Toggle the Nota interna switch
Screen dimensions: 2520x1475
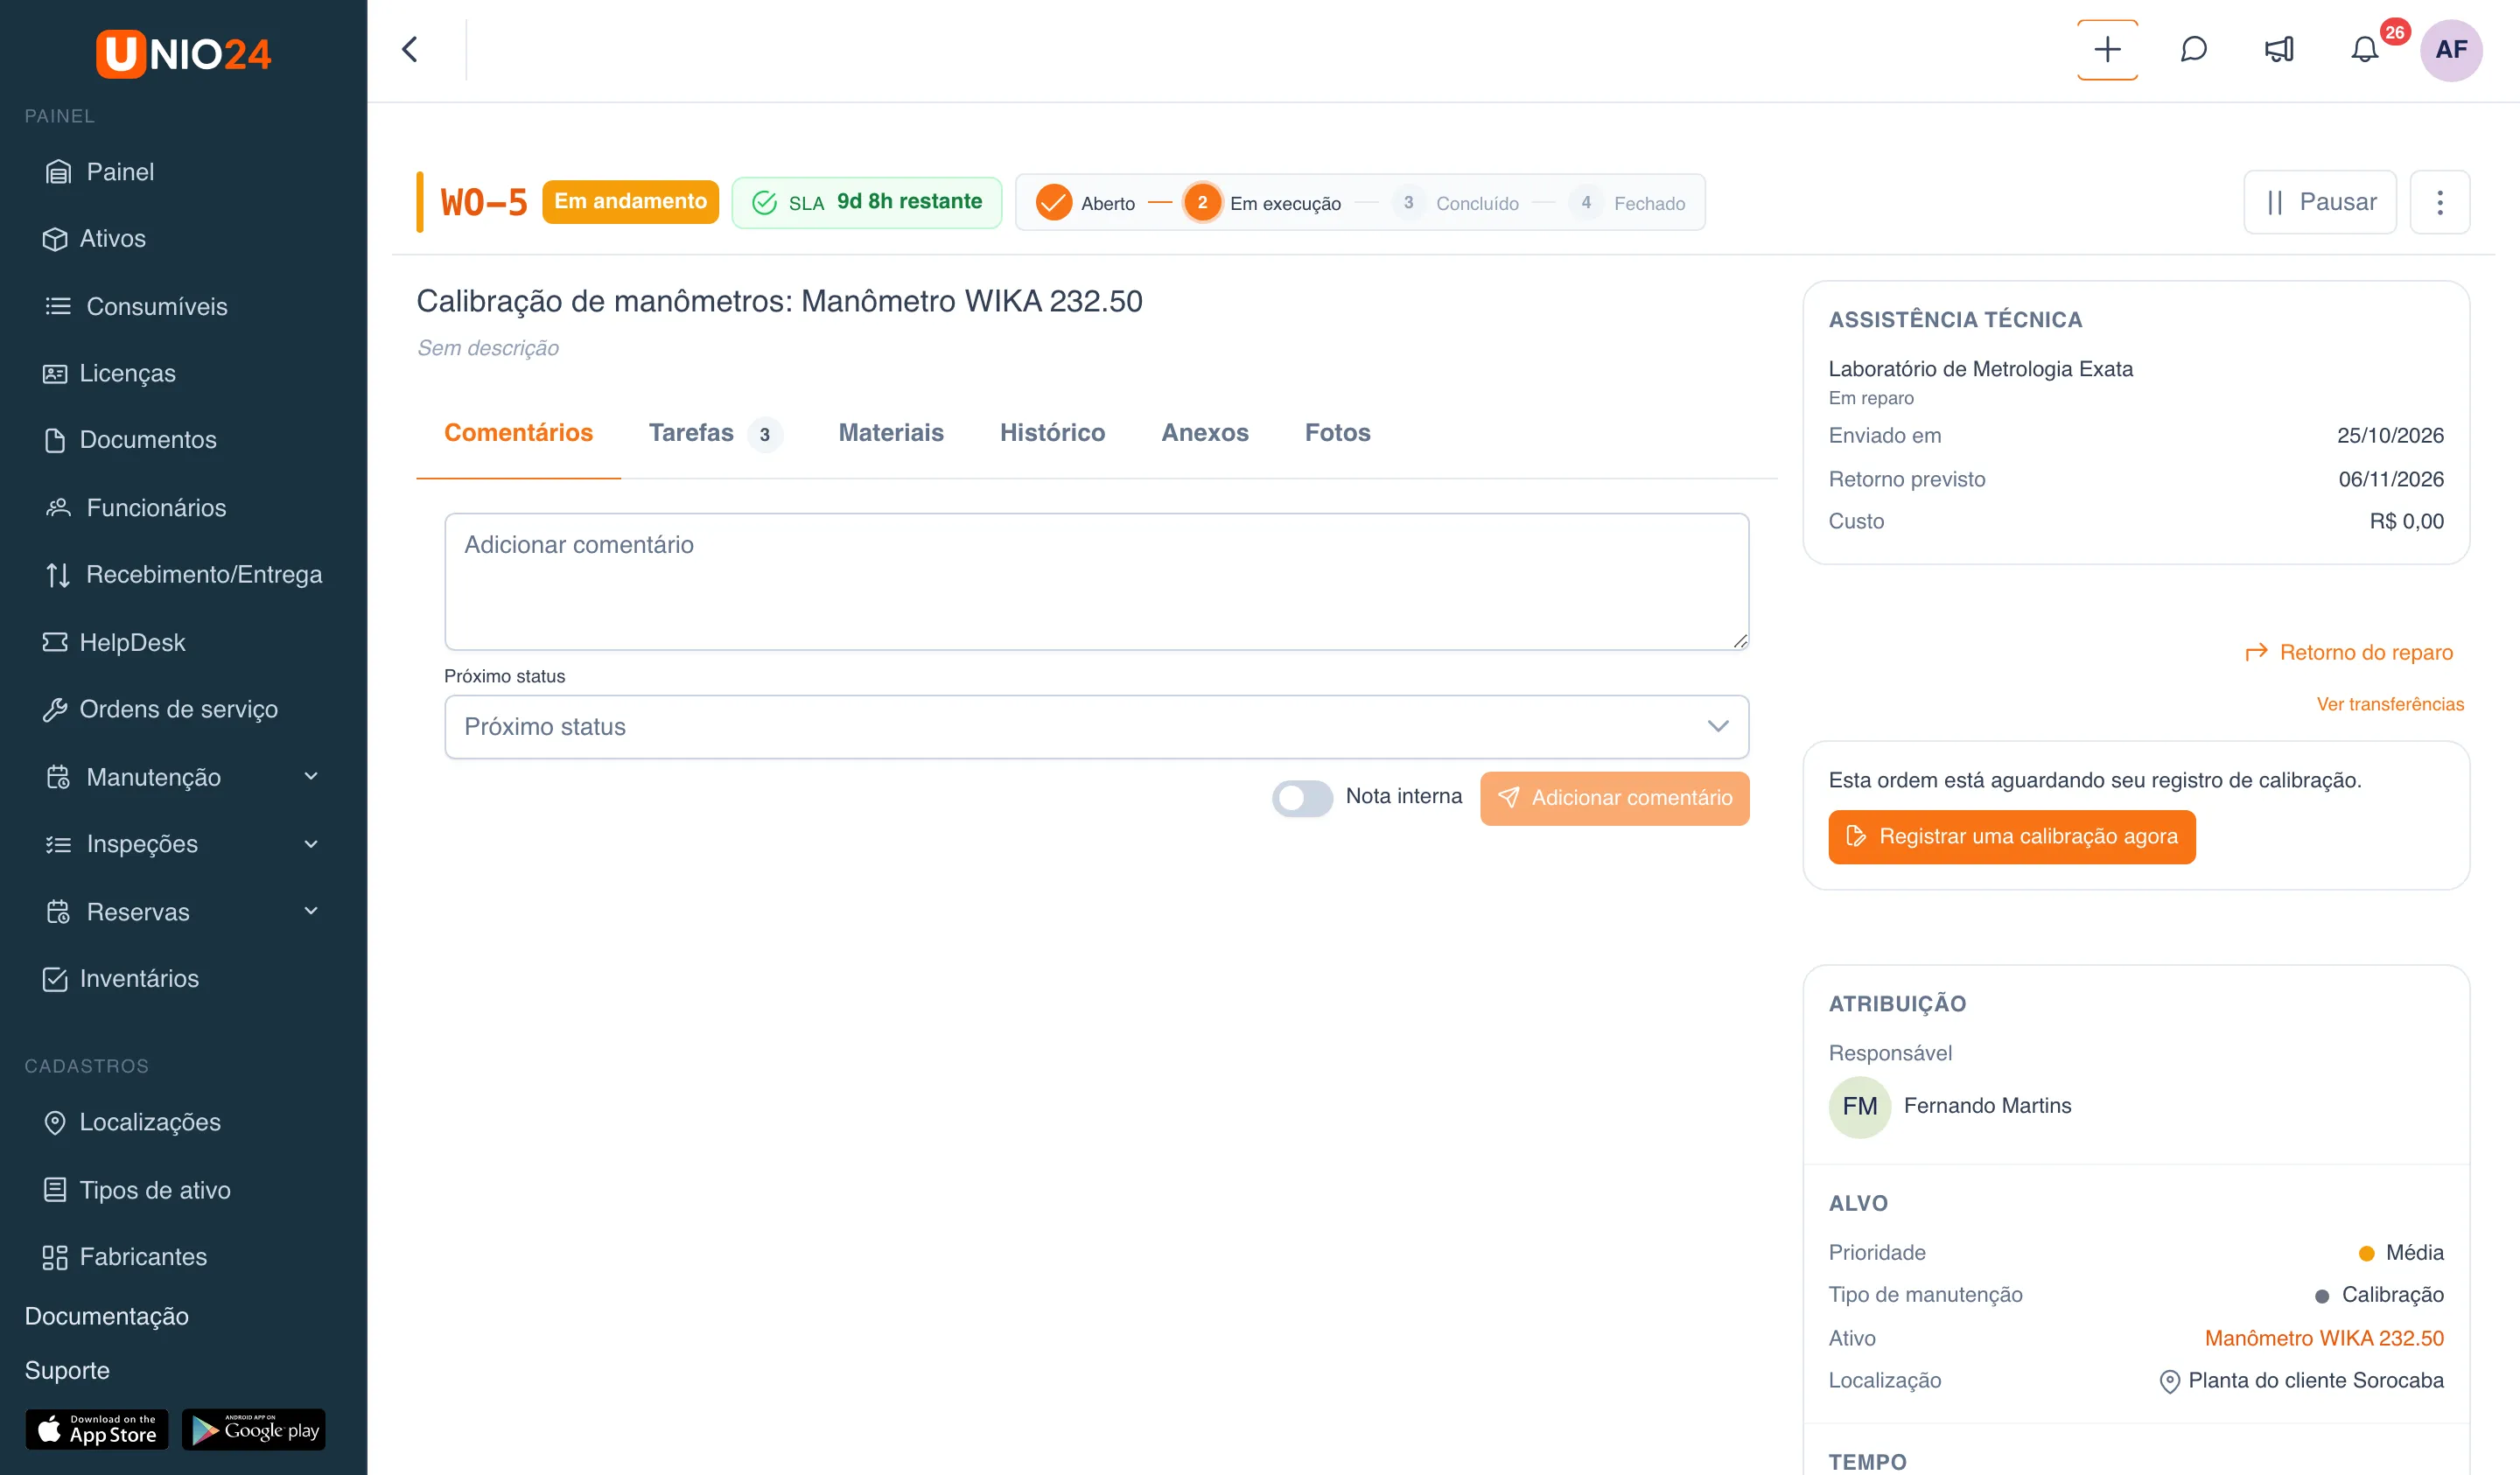[1302, 797]
